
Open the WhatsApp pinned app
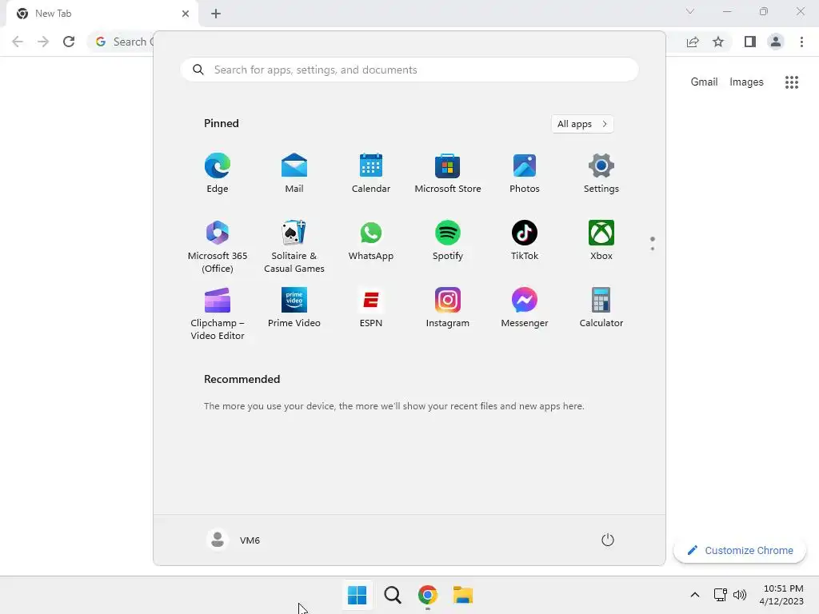371,240
